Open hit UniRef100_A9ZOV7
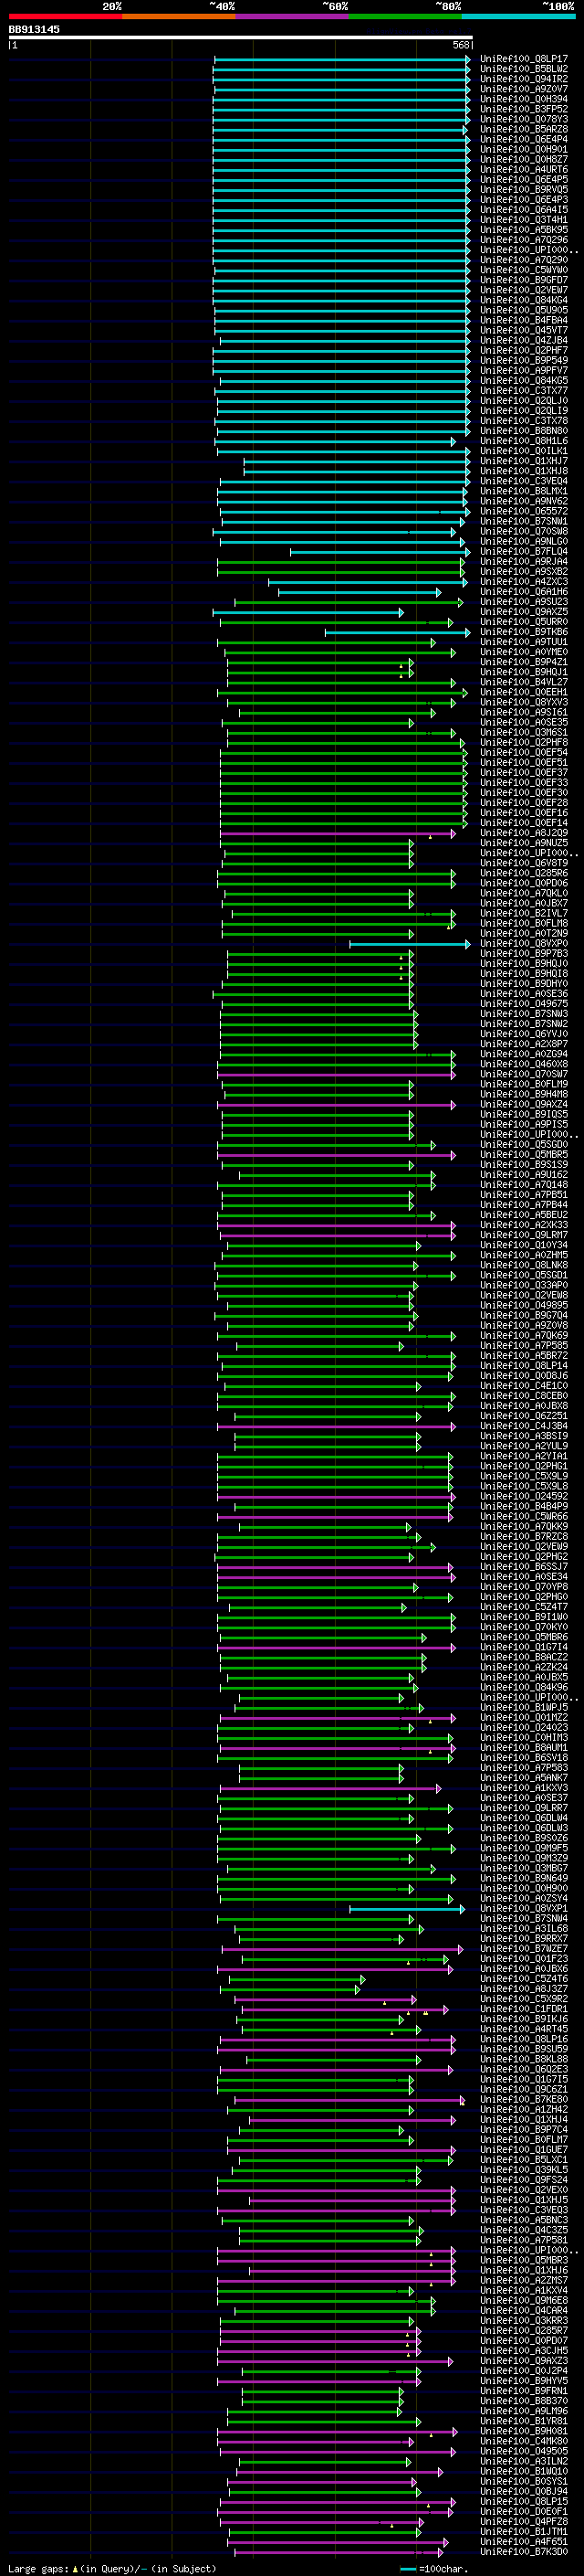The image size is (584, 2576). pos(523,89)
